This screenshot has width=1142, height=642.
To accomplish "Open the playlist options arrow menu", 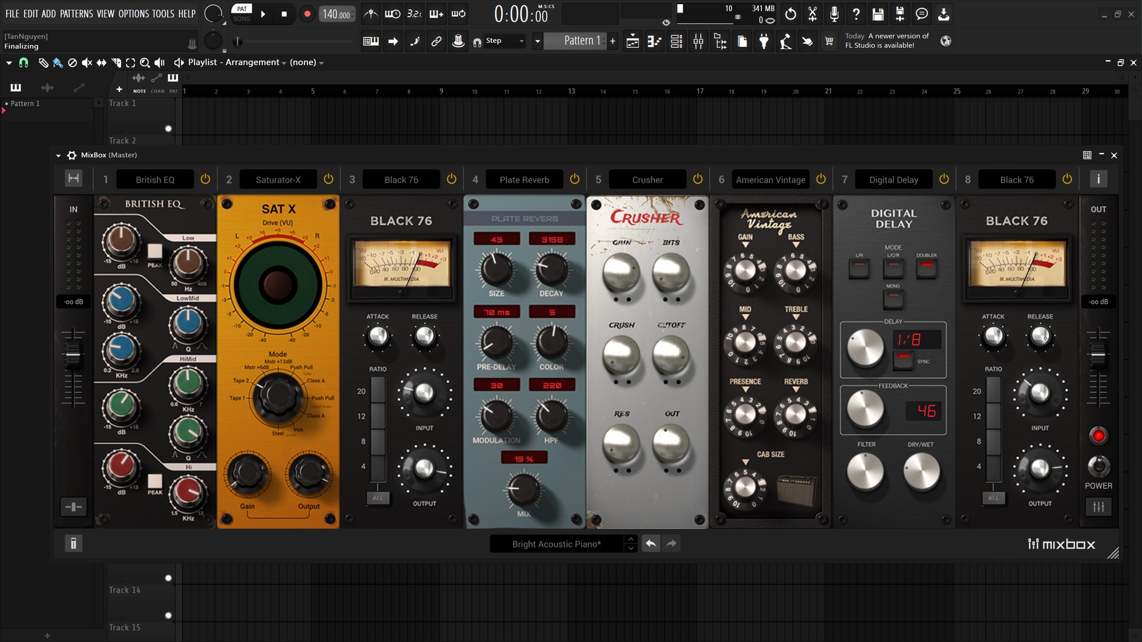I will [9, 62].
